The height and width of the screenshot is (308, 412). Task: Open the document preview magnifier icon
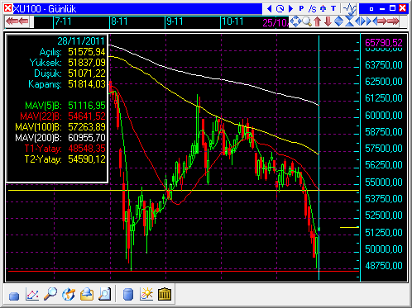105,294
